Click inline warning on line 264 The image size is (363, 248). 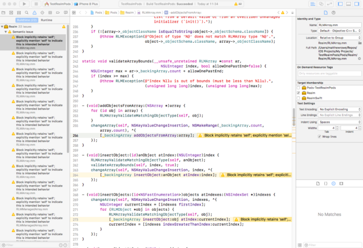(256, 175)
